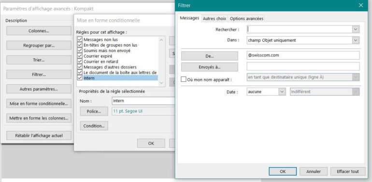
Task: Click the 'De...' sender button
Action: (210, 56)
